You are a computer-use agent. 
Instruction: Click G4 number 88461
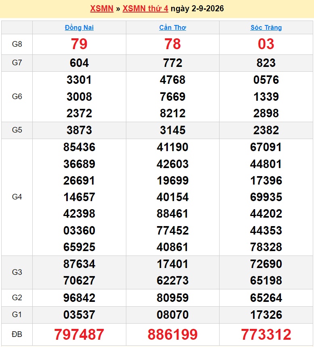pos(173,214)
